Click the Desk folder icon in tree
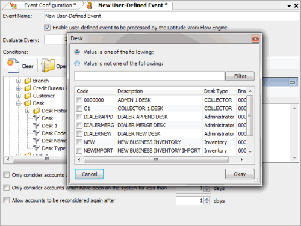Viewport: 301px width, 226px height. [x=28, y=103]
